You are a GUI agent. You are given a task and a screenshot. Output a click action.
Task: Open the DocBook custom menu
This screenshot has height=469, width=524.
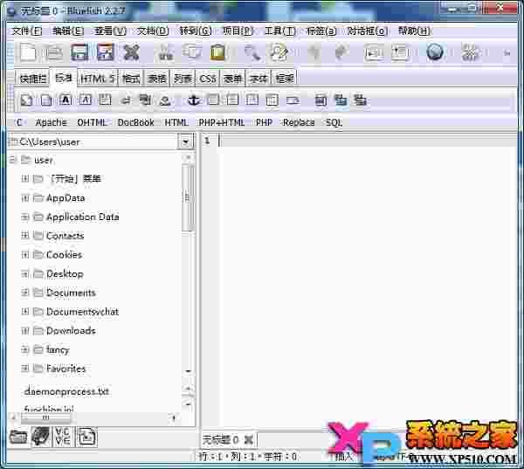pos(135,122)
